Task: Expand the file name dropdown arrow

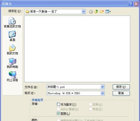Action: pyautogui.click(x=102, y=87)
